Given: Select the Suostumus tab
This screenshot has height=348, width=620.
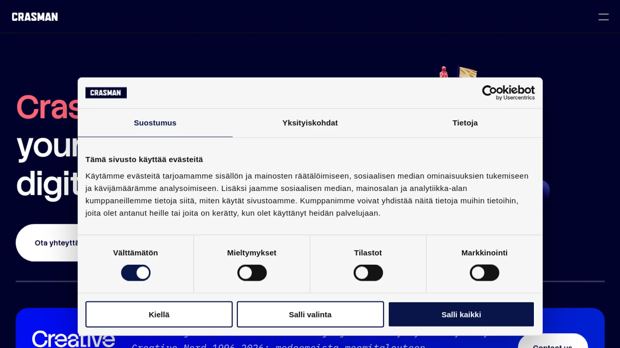Looking at the screenshot, I should 155,123.
